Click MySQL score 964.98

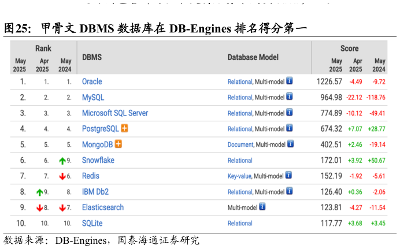[x=331, y=98]
